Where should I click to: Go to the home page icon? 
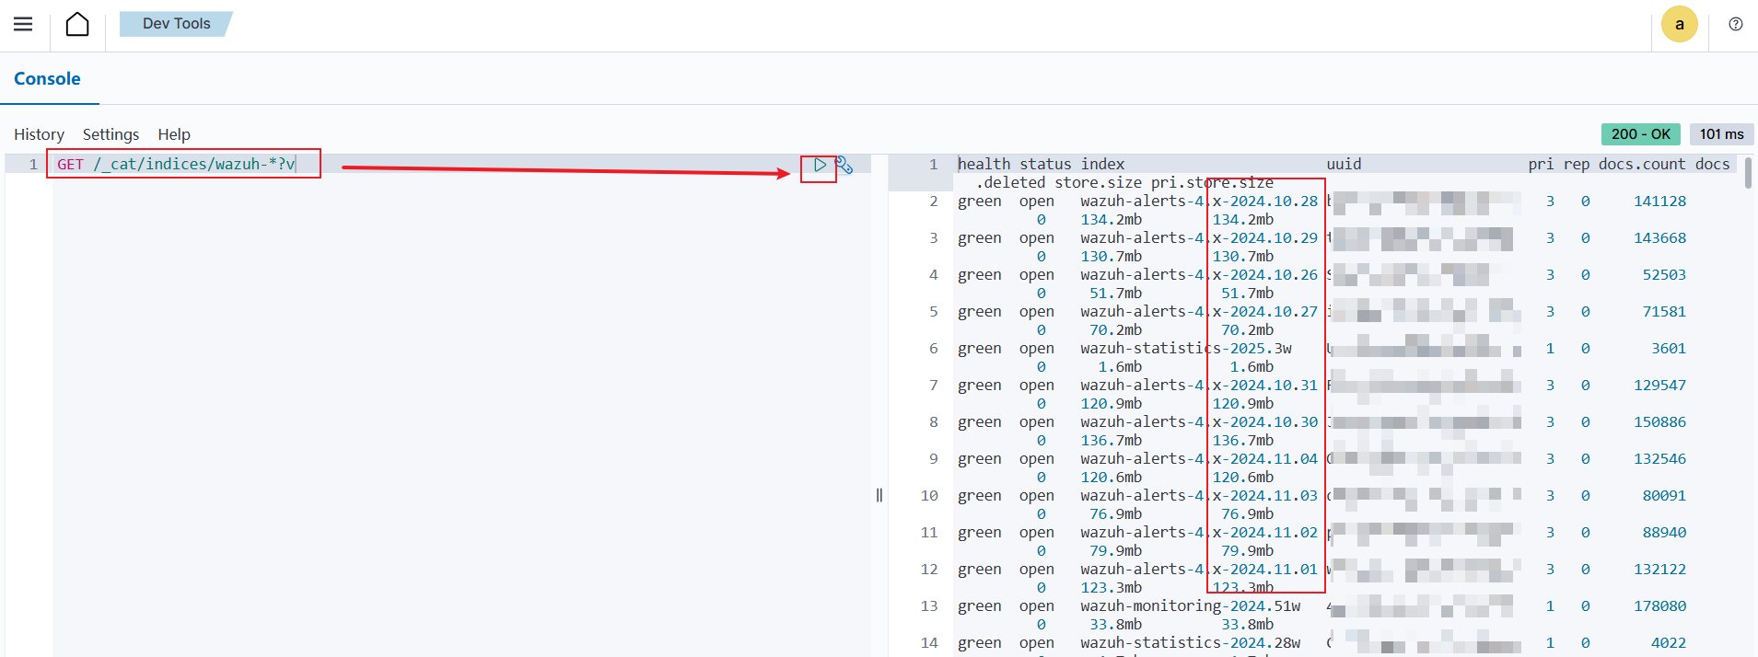(77, 24)
